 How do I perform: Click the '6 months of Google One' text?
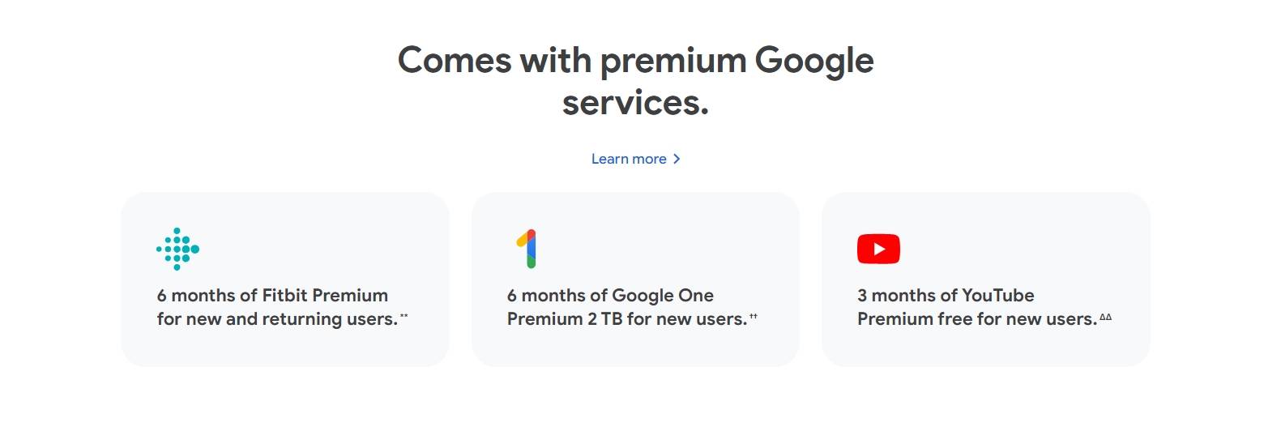[x=610, y=295]
